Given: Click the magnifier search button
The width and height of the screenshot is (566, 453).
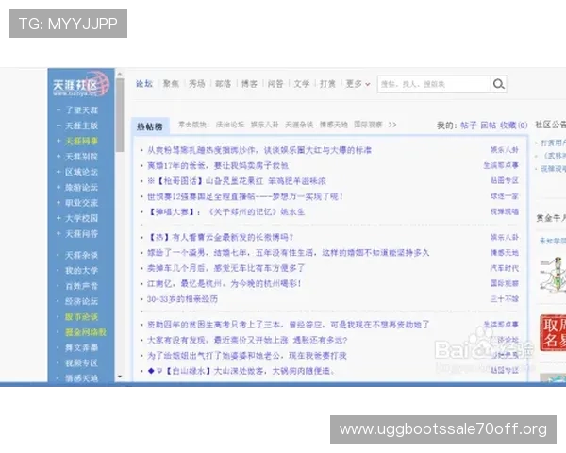Looking at the screenshot, I should coord(498,84).
